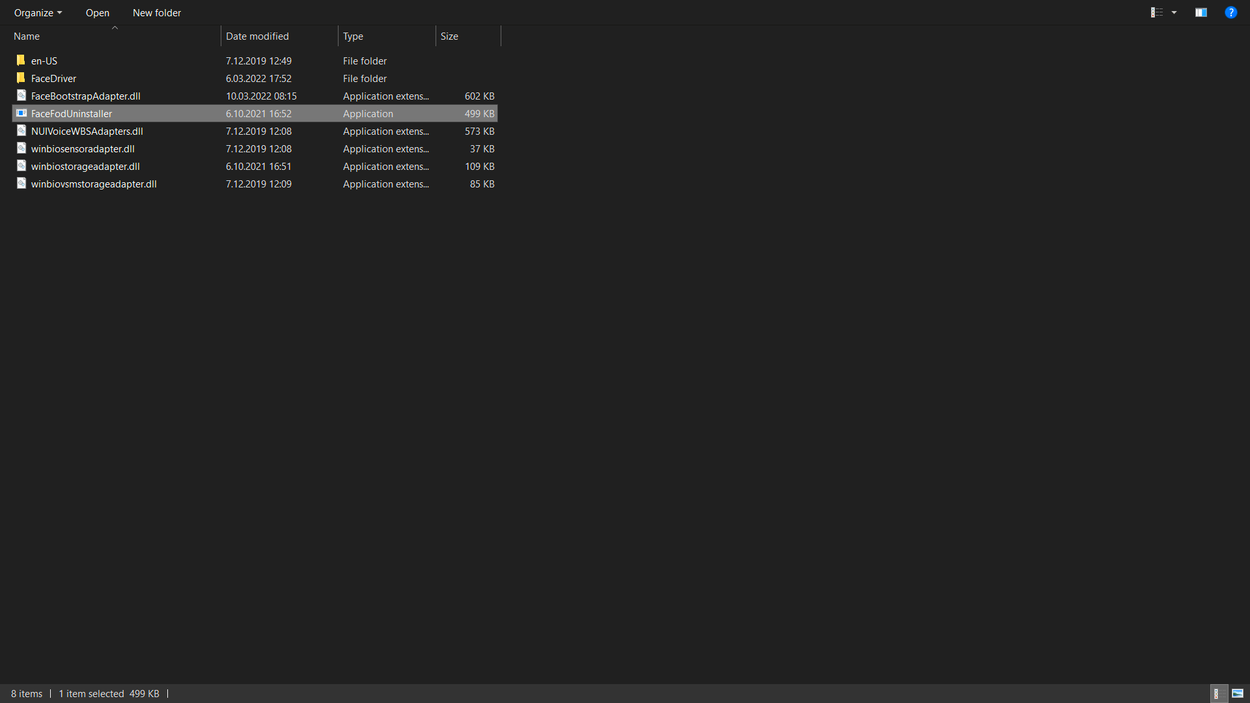Click the 8 items label in status bar

(26, 693)
